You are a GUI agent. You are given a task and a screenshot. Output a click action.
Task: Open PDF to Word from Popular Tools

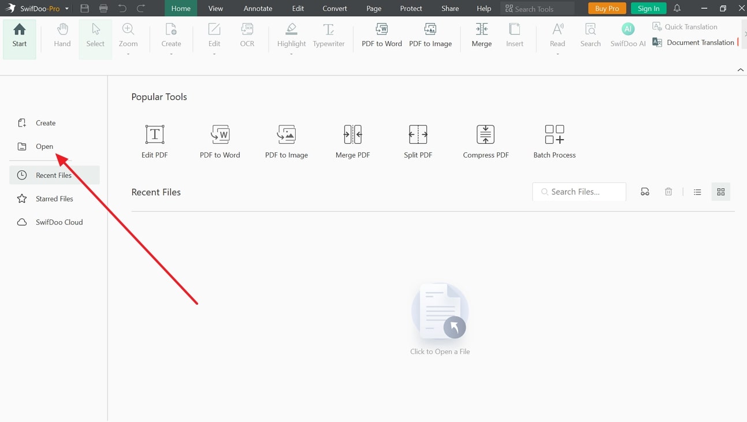point(220,141)
